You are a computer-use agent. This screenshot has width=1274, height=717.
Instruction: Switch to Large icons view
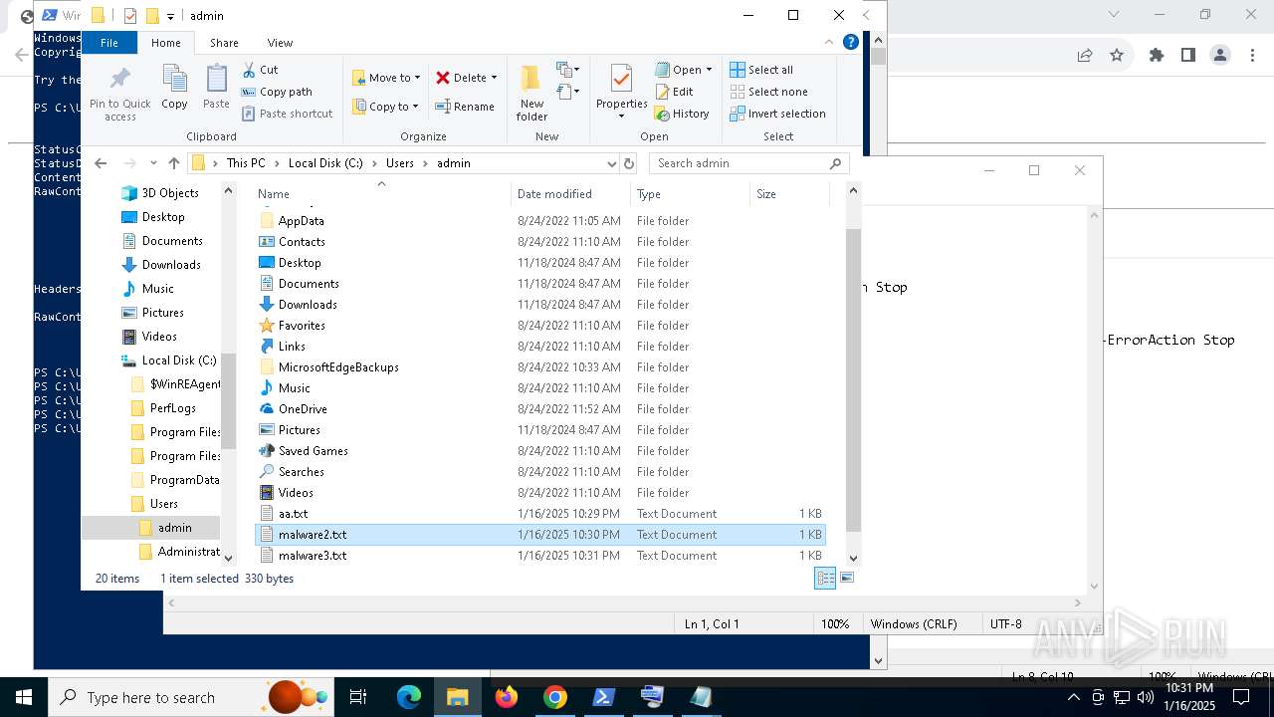(x=847, y=579)
